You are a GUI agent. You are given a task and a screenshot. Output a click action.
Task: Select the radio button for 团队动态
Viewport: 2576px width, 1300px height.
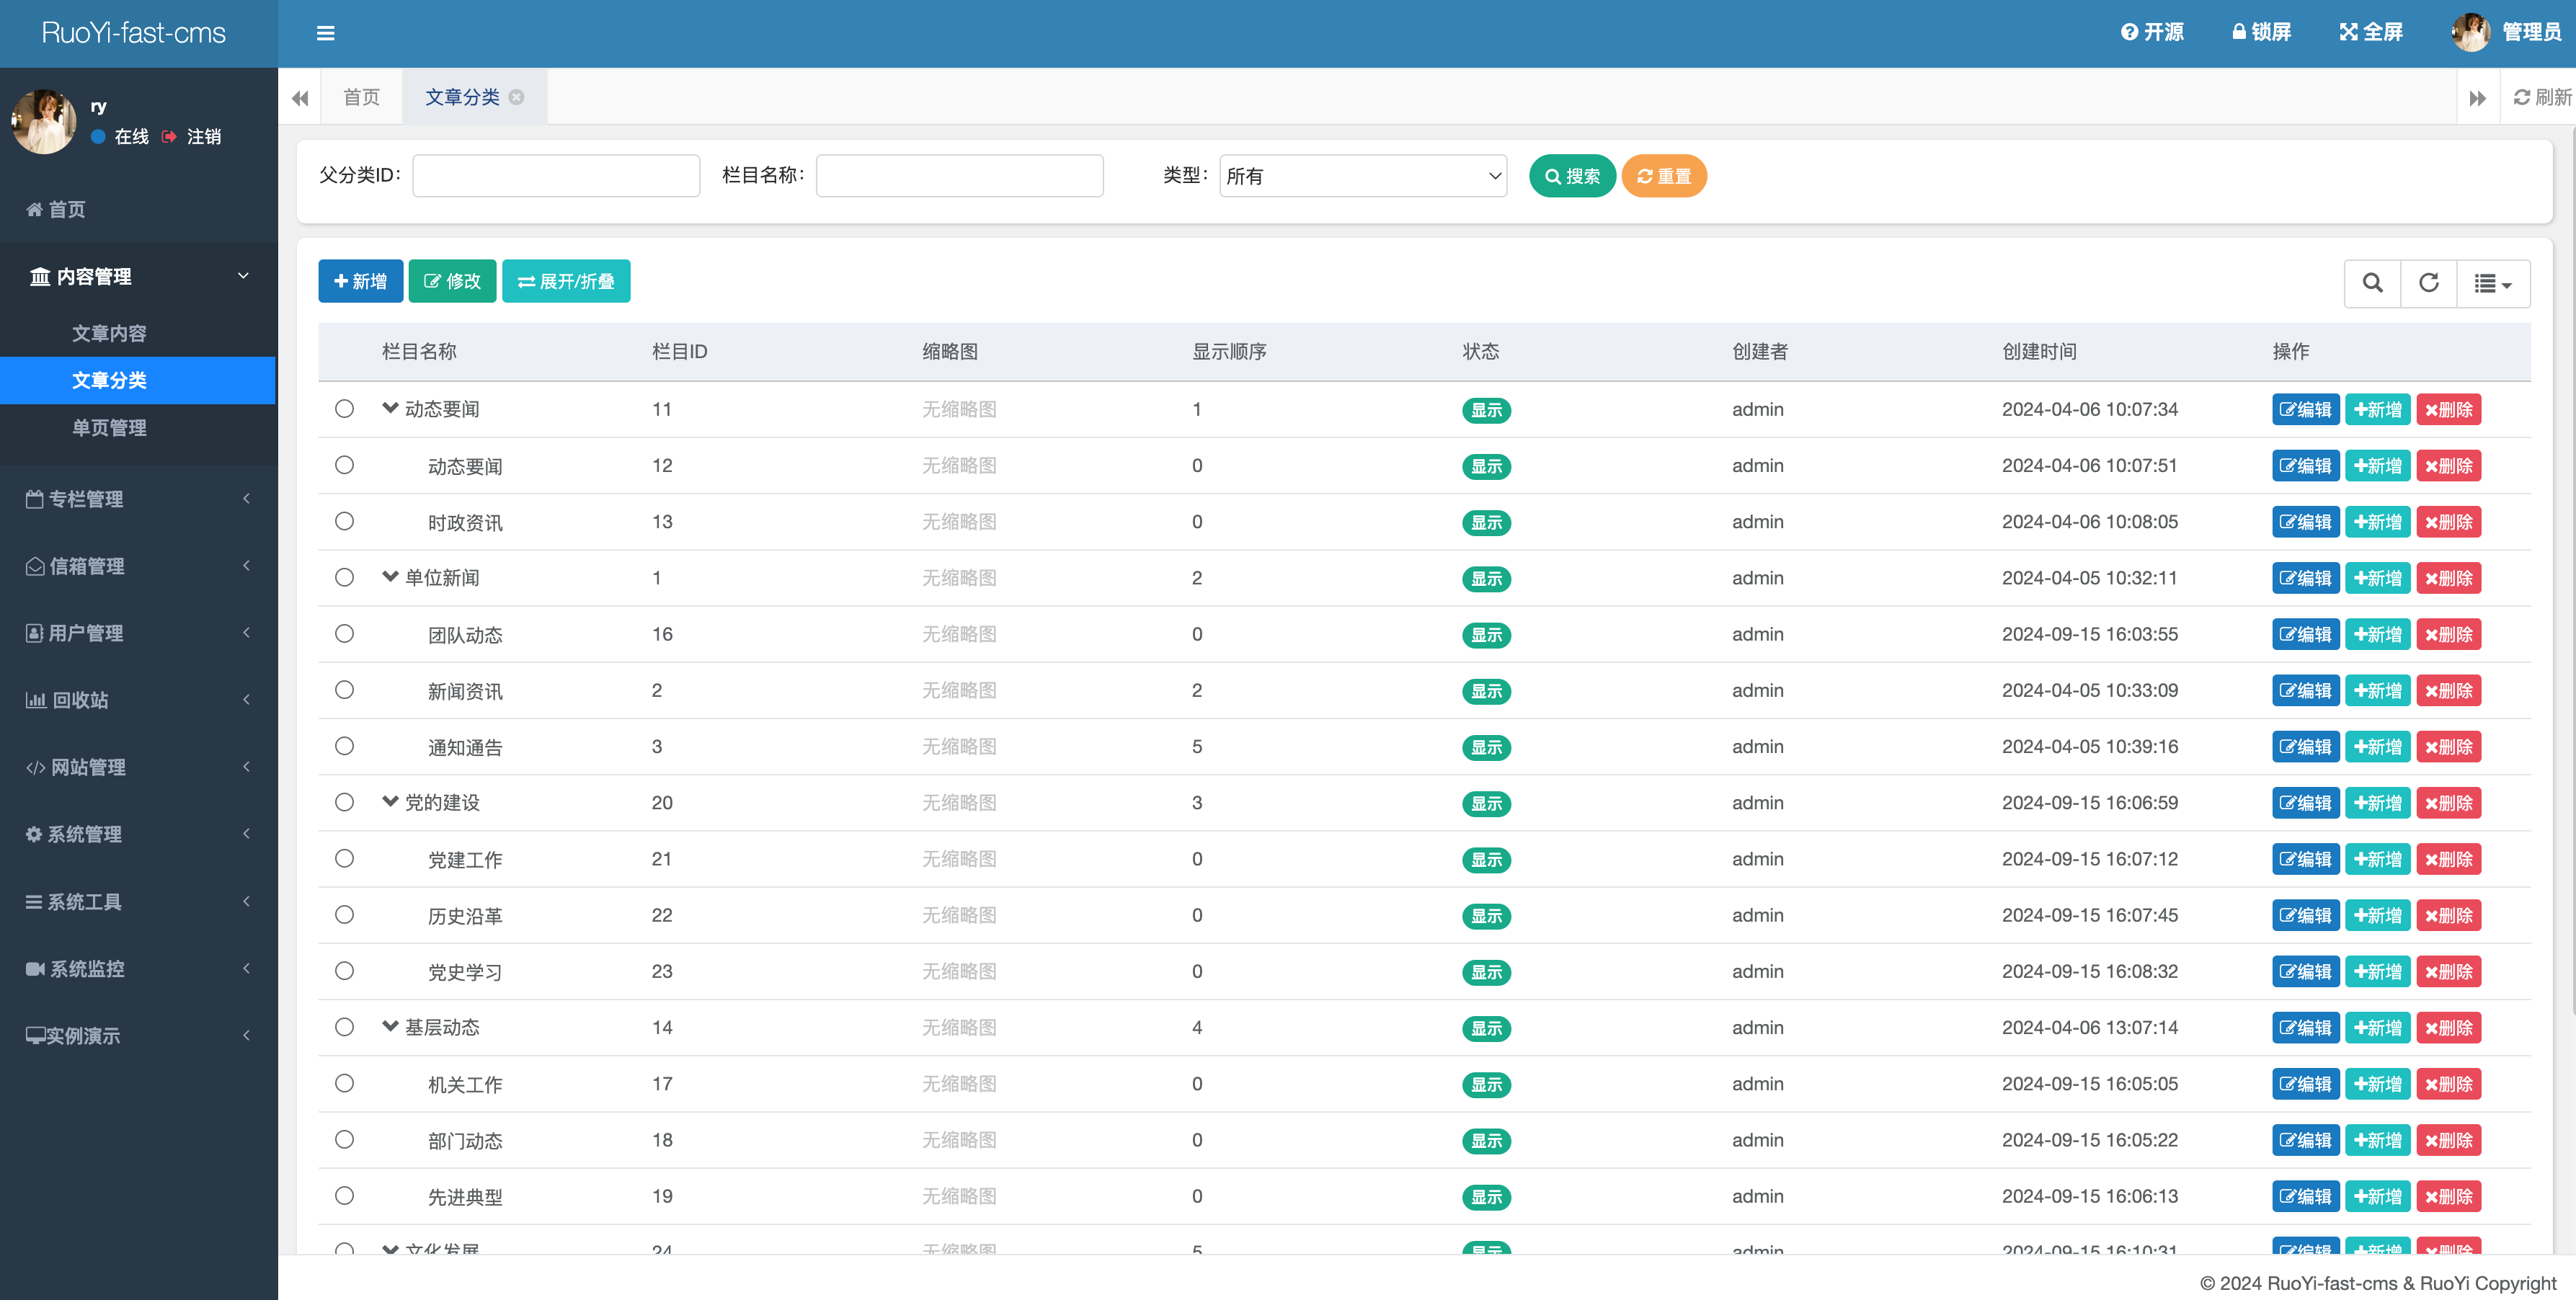tap(344, 634)
